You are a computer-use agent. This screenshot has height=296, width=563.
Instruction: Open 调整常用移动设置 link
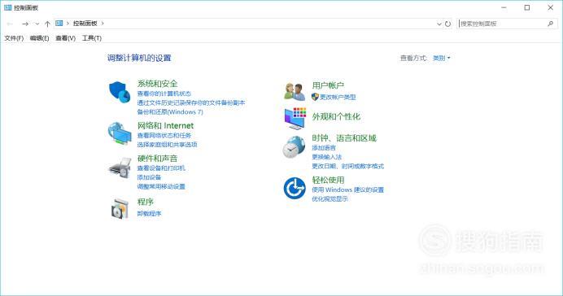(161, 186)
